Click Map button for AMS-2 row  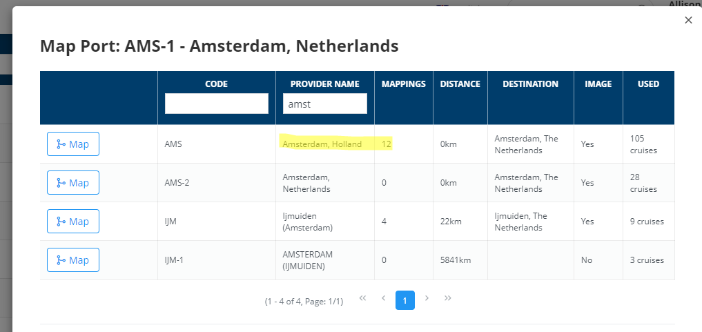click(x=73, y=183)
